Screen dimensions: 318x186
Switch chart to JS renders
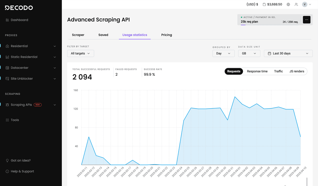pos(297,71)
